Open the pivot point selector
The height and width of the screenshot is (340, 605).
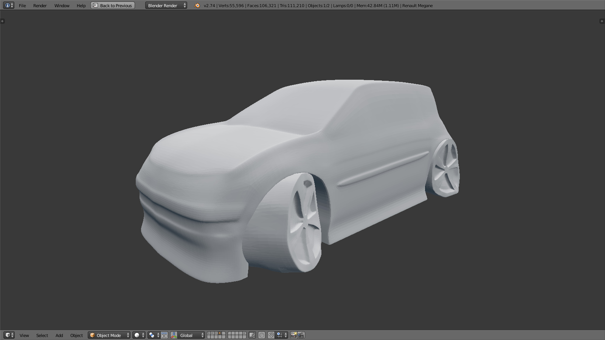coord(154,335)
